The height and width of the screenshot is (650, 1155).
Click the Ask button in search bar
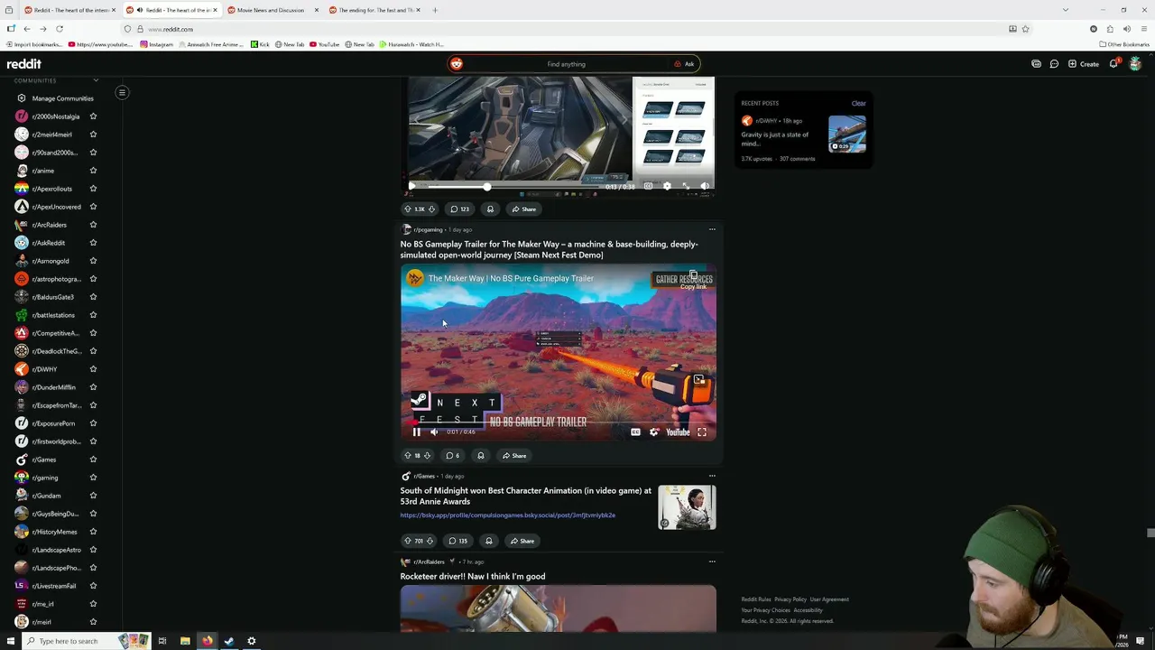684,64
